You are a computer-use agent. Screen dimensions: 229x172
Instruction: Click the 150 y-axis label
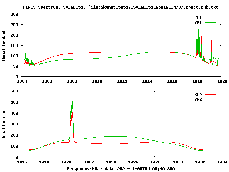click(x=14, y=46)
